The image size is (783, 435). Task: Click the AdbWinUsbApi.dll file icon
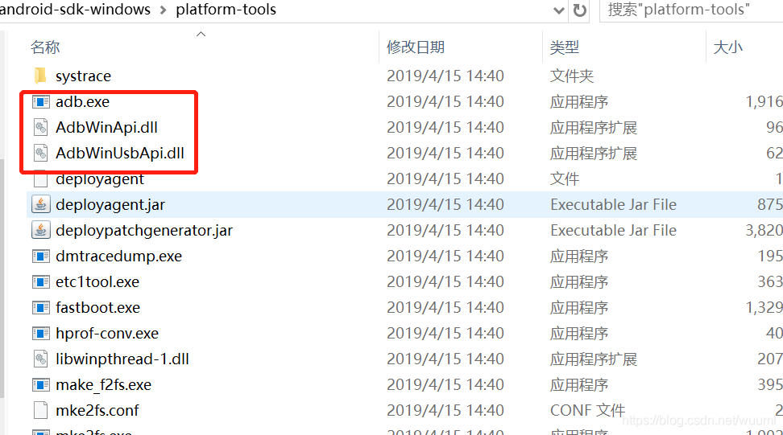(41, 153)
